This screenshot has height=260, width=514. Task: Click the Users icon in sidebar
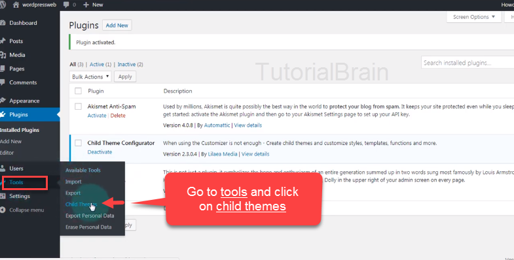click(3, 169)
